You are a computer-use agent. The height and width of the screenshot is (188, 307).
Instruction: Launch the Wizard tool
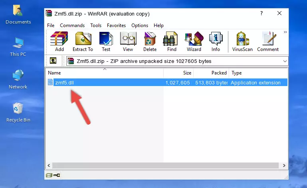click(194, 41)
